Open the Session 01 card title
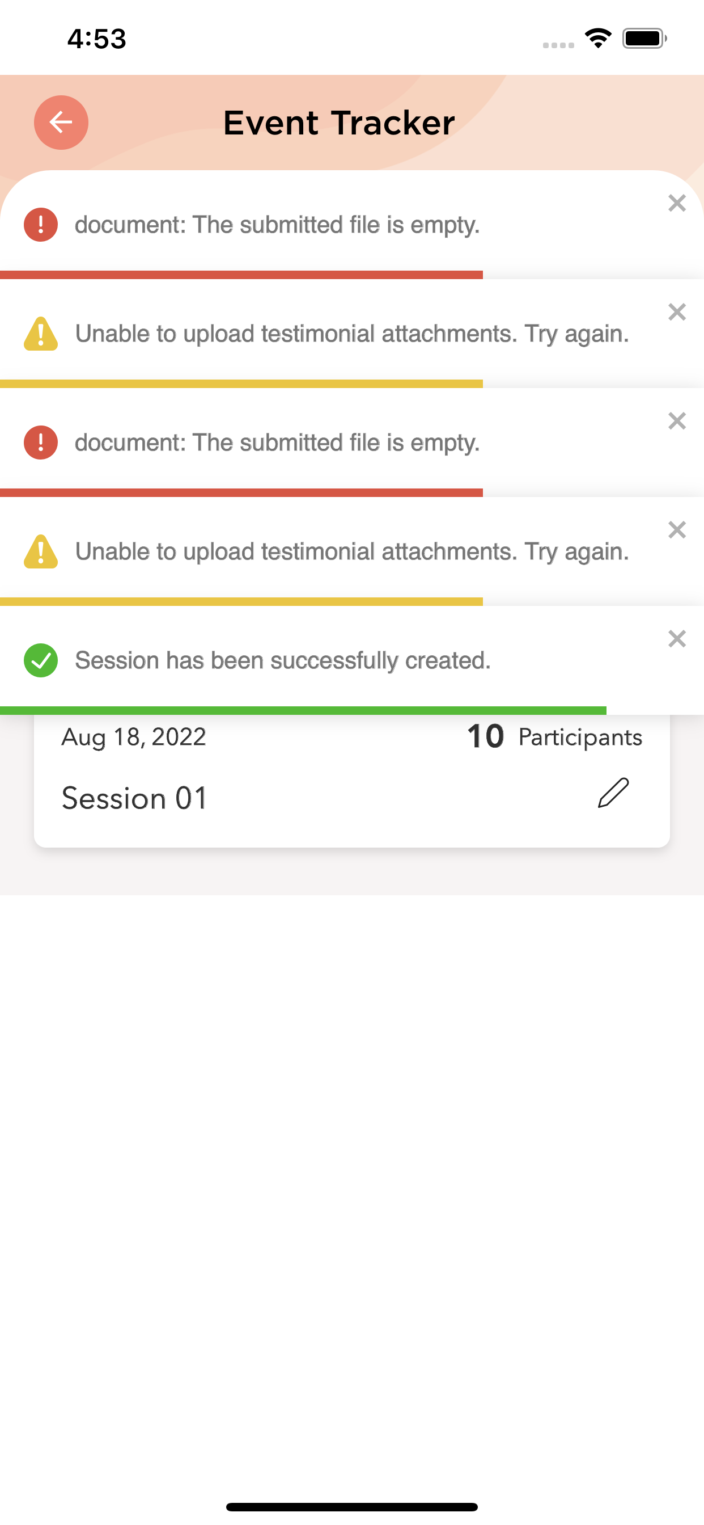The image size is (704, 1525). (135, 798)
